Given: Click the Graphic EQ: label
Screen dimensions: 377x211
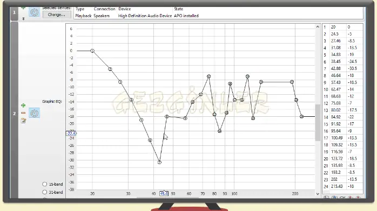Looking at the screenshot, I should (52, 102).
